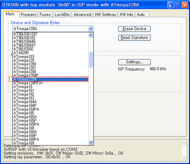This screenshot has width=190, height=164.
Task: Close the STK500 dialog window
Action: tap(185, 5)
